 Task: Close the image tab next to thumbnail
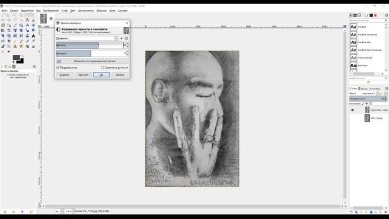51,18
